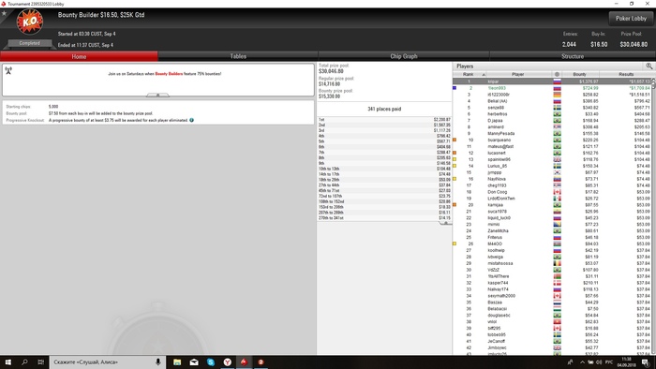The height and width of the screenshot is (369, 656).
Task: Select player herberfros in the list
Action: [498, 114]
